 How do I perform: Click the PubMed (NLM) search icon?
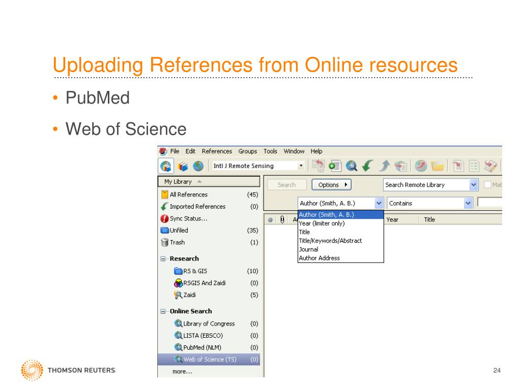[179, 347]
